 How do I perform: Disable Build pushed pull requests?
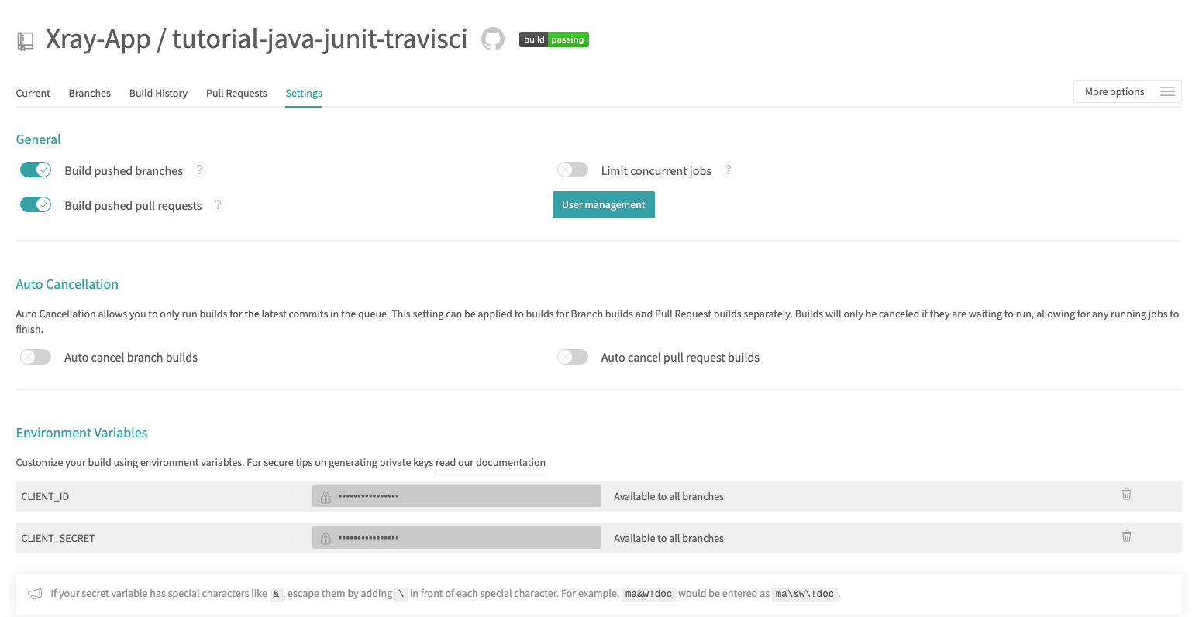coord(36,204)
